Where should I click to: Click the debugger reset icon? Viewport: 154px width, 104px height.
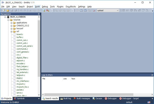click(x=124, y=11)
